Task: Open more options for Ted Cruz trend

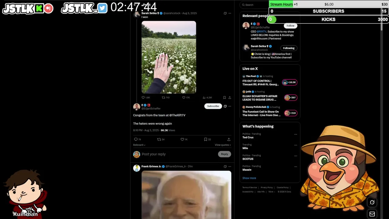Action: tap(295, 134)
